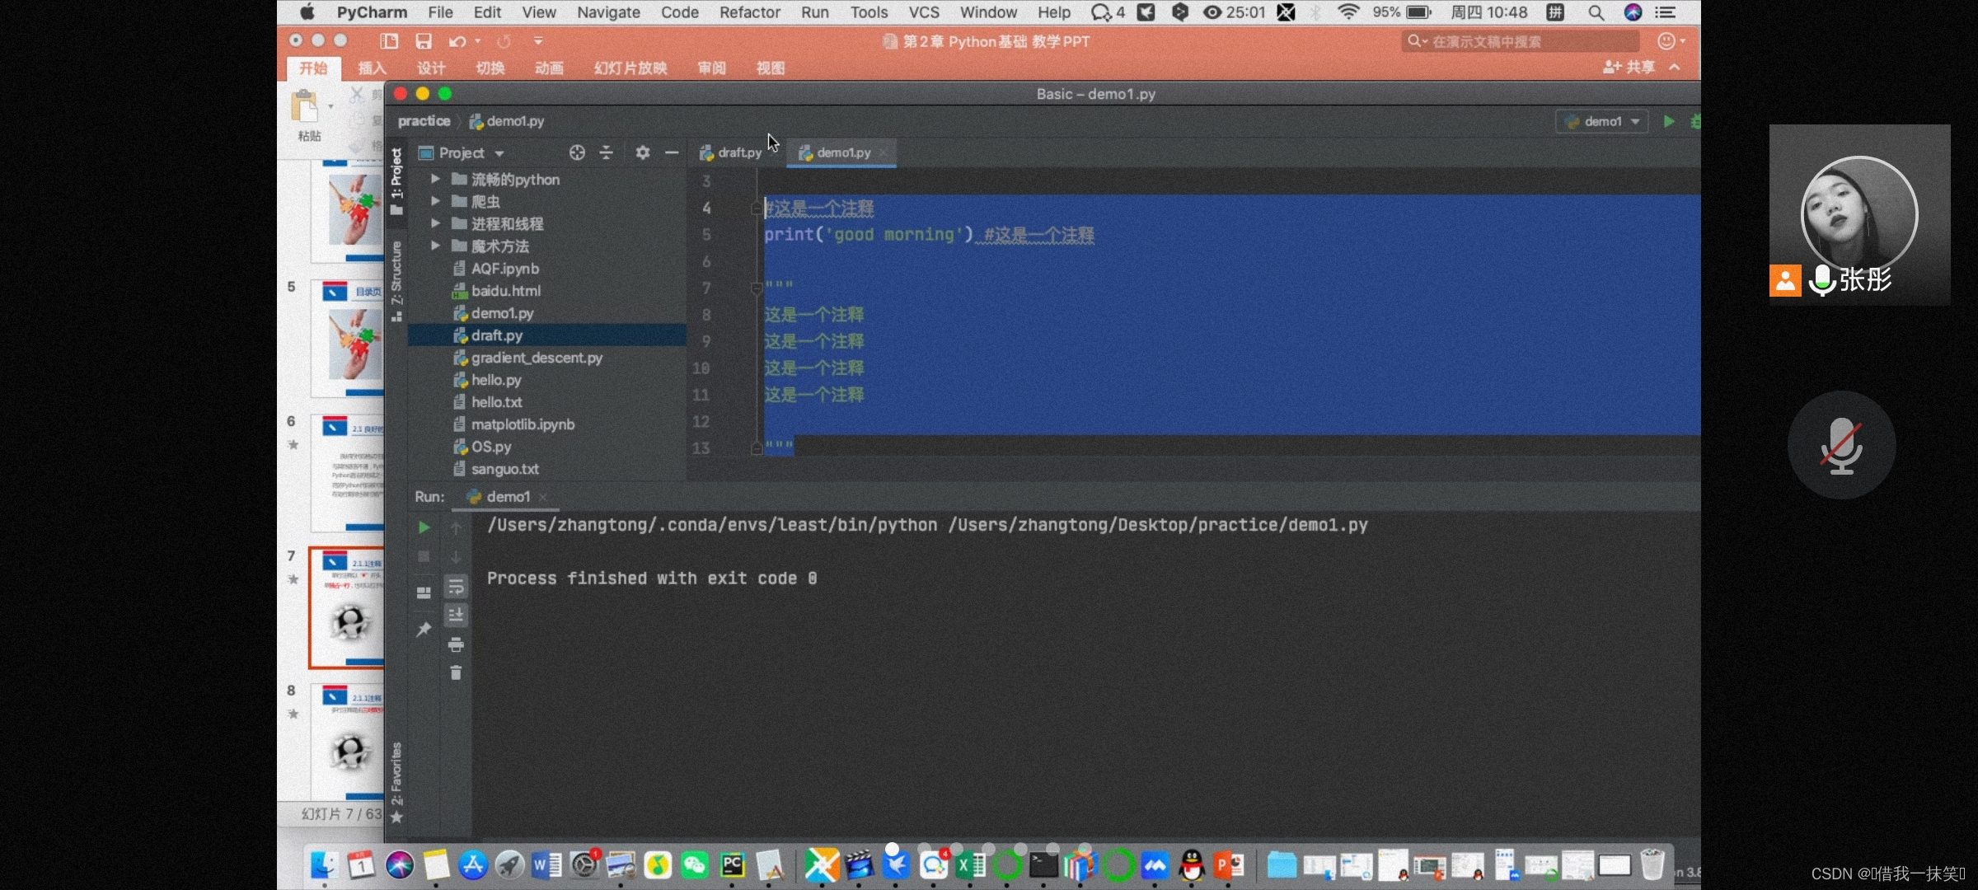The height and width of the screenshot is (890, 1978).
Task: Open gradient_descent.py in the project tree
Action: (537, 358)
